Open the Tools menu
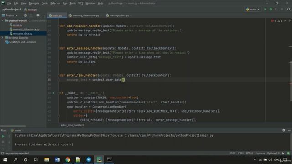292x164 pixels. point(73,3)
